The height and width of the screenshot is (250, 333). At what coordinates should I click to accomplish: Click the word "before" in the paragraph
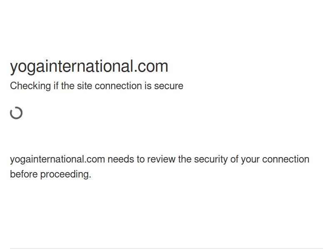[x=23, y=175]
